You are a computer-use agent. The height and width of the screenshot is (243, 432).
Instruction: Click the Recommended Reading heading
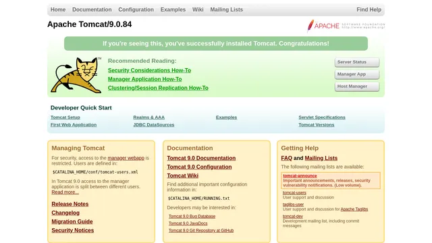tap(142, 61)
